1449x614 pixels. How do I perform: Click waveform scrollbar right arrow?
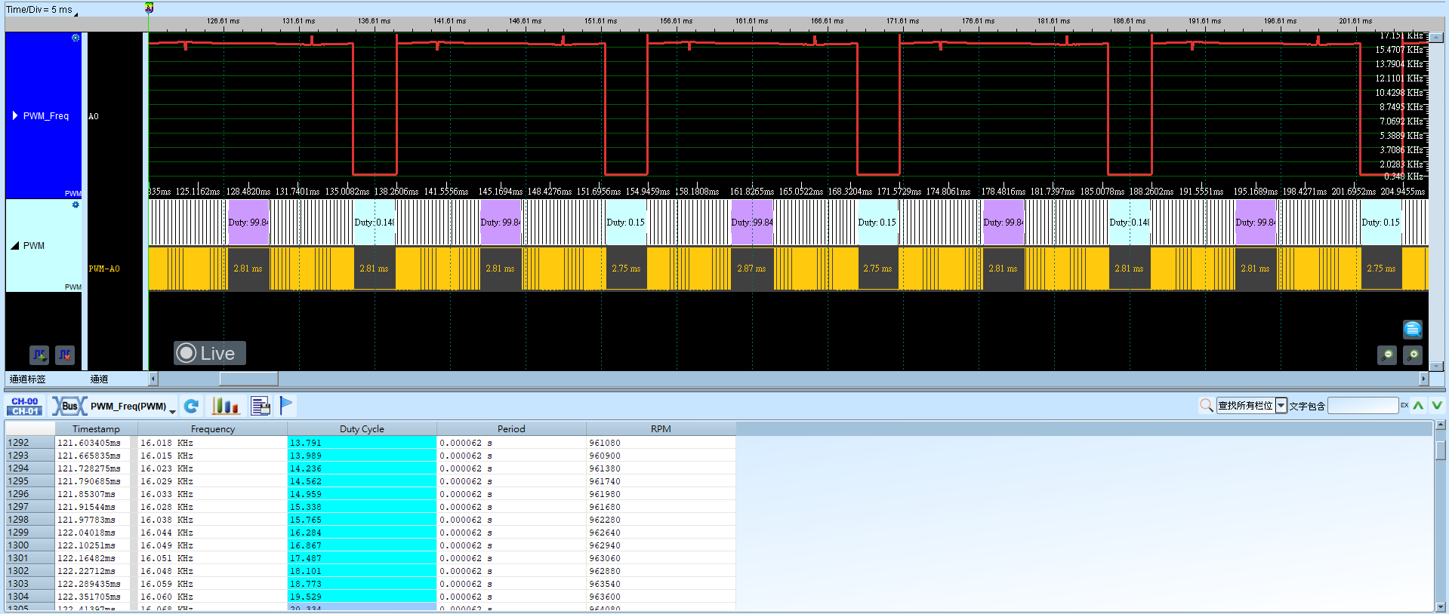pos(1424,379)
